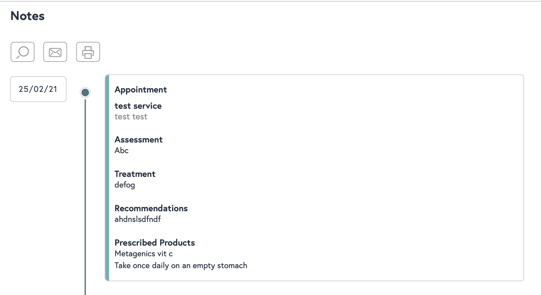Viewport: 541px width, 295px height.
Task: Select the 25/02/21 date box
Action: (x=38, y=89)
